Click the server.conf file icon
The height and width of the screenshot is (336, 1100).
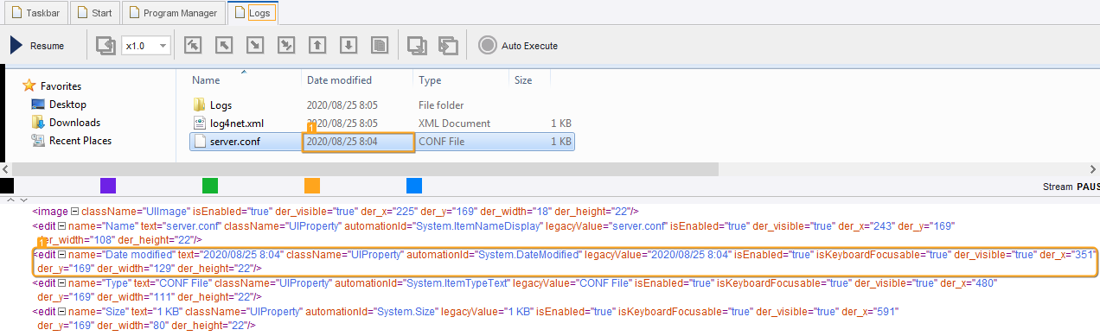click(x=200, y=142)
